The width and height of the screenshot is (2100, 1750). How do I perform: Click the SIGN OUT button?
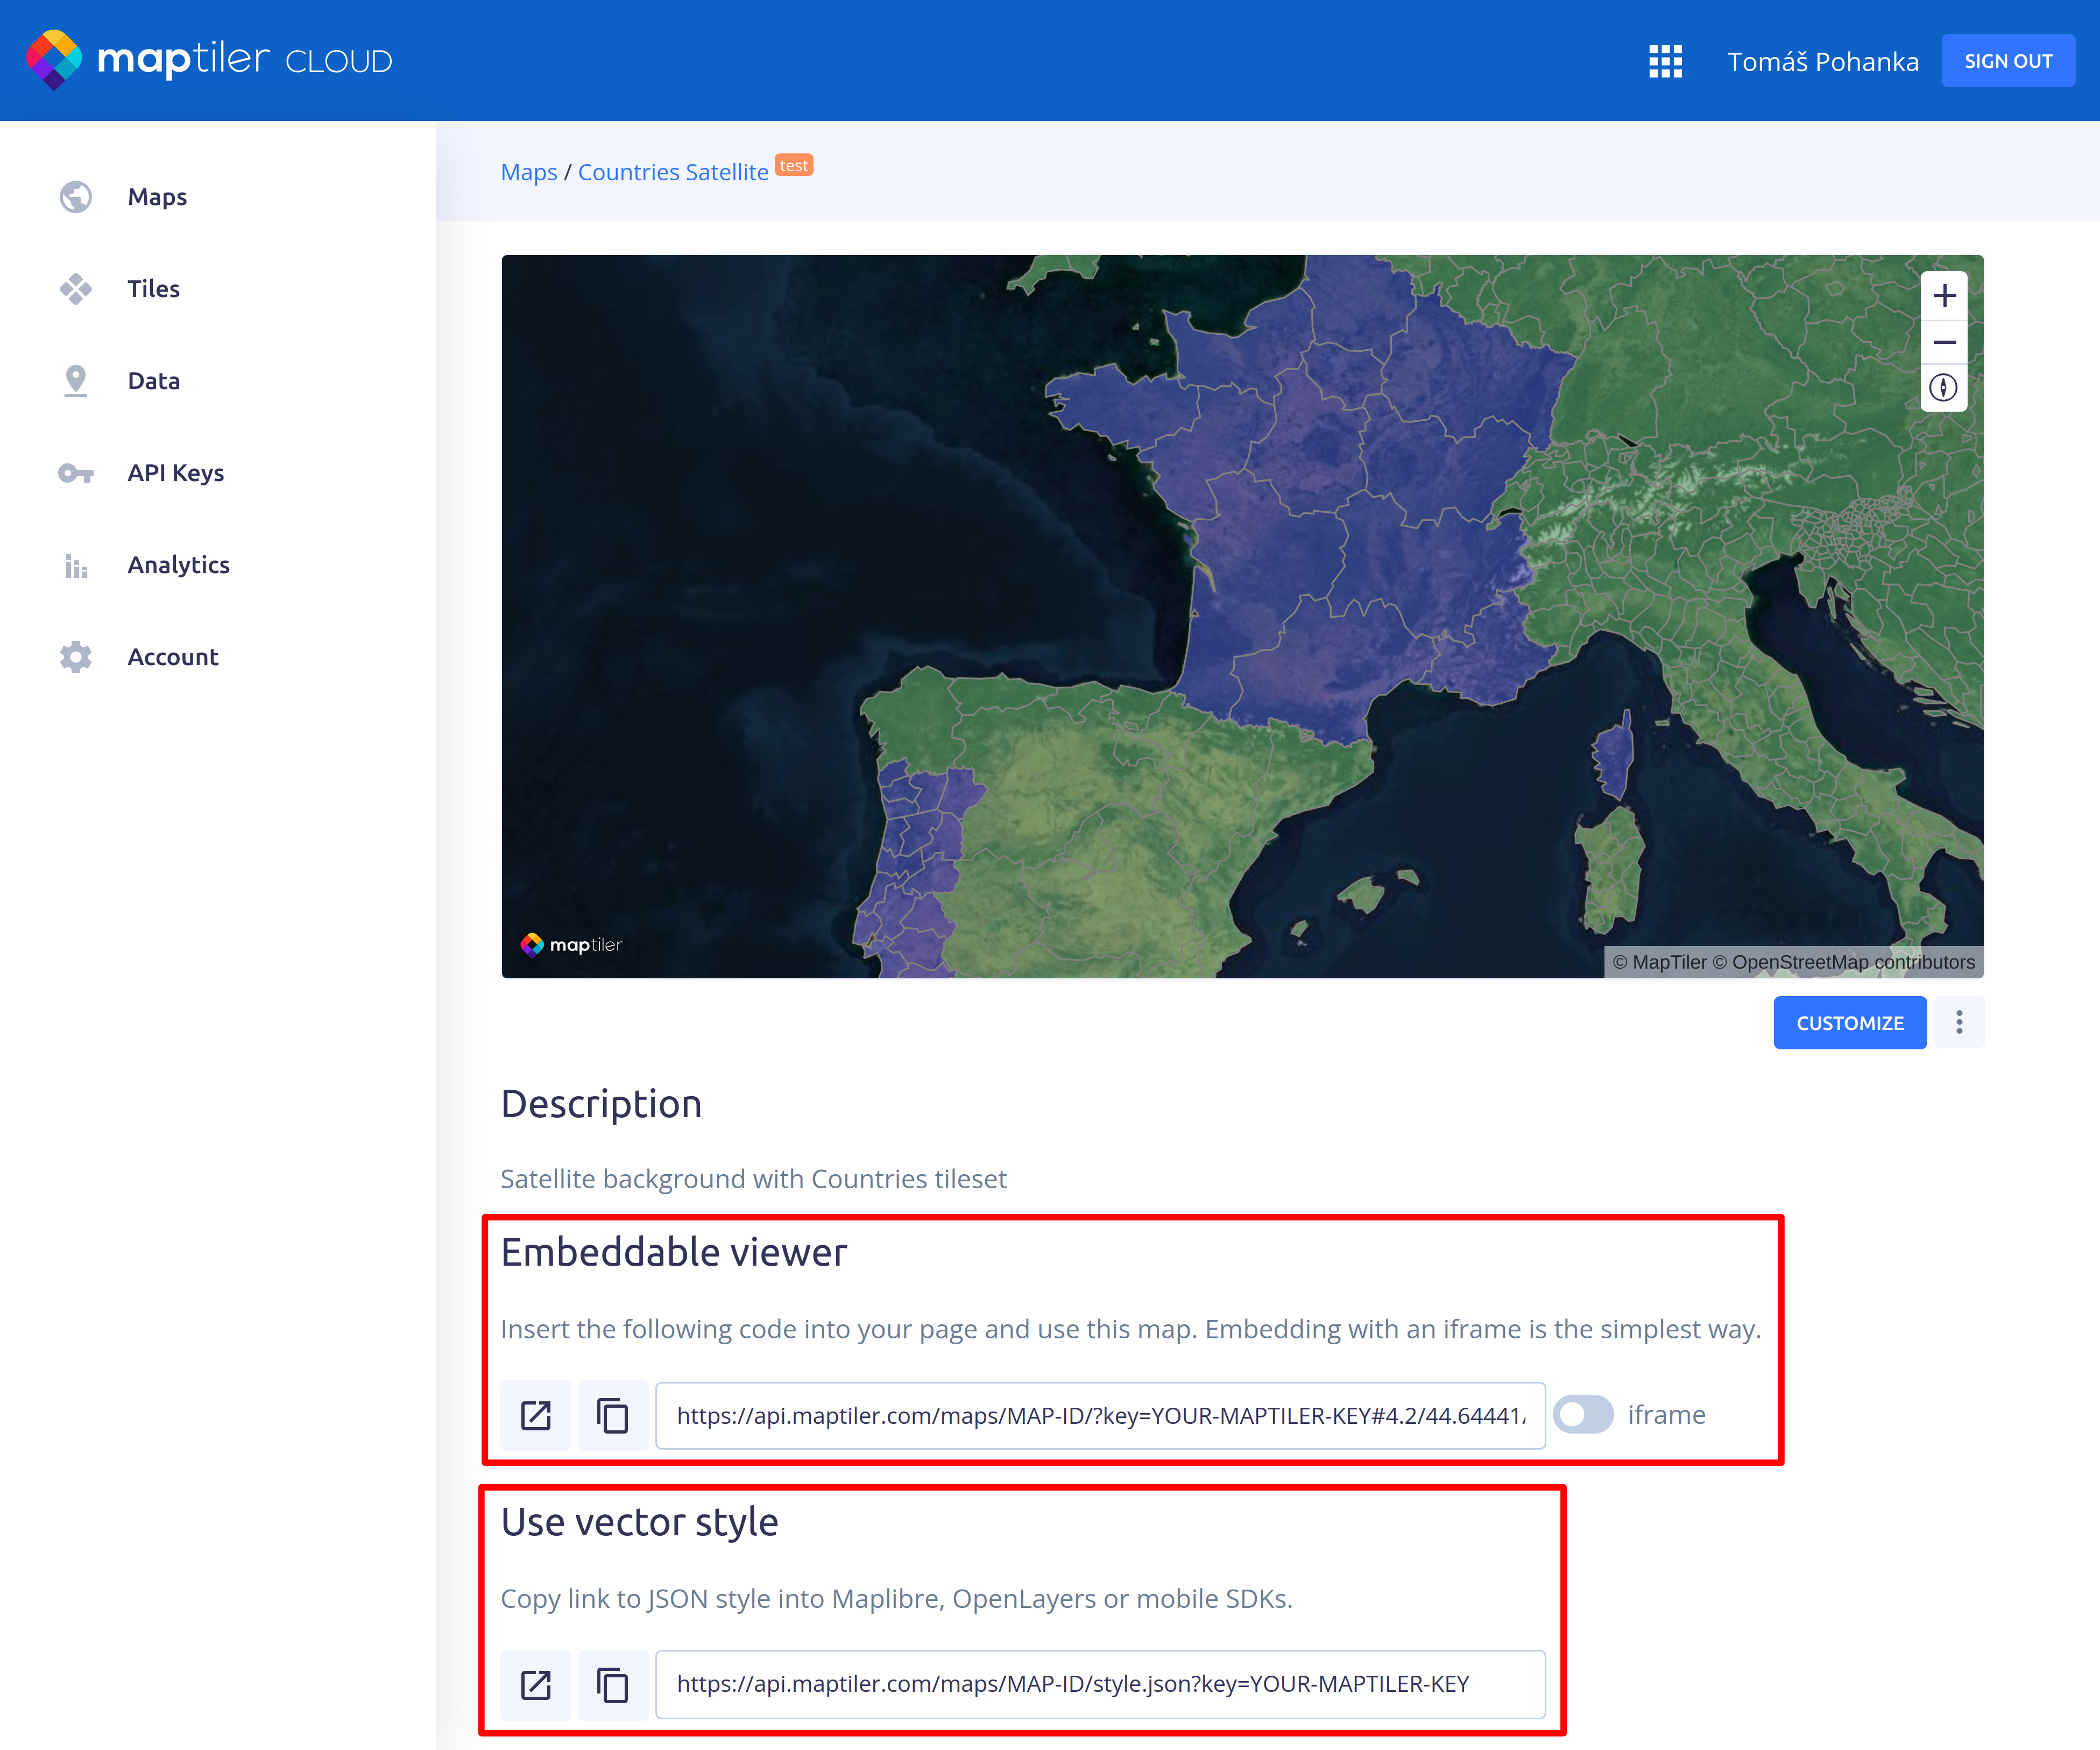coord(2007,61)
